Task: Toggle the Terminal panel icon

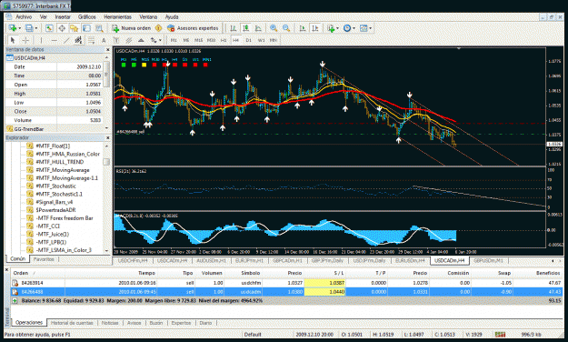Action: click(x=86, y=28)
